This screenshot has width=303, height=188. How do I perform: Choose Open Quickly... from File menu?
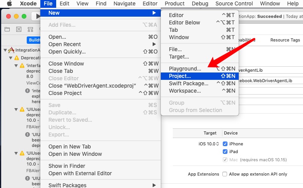tap(67, 52)
